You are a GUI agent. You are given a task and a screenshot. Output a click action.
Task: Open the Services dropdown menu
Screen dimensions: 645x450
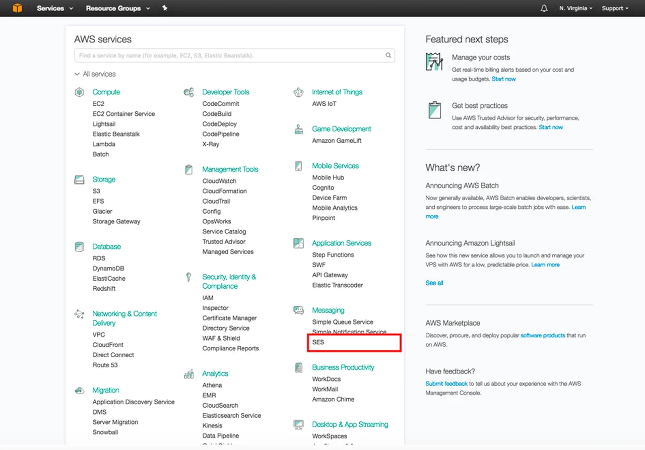[x=54, y=9]
